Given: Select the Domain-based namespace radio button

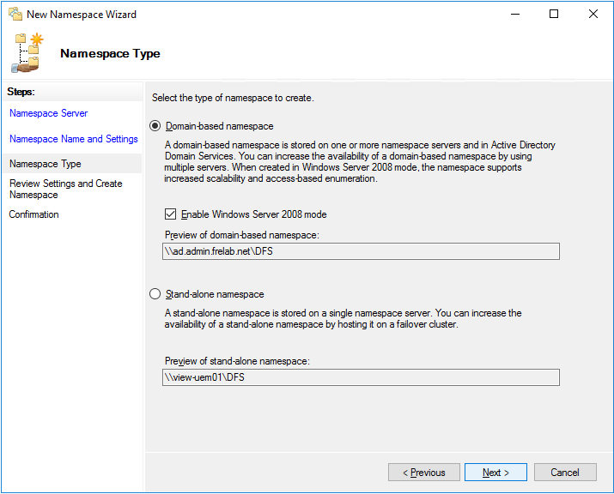Looking at the screenshot, I should pyautogui.click(x=155, y=126).
